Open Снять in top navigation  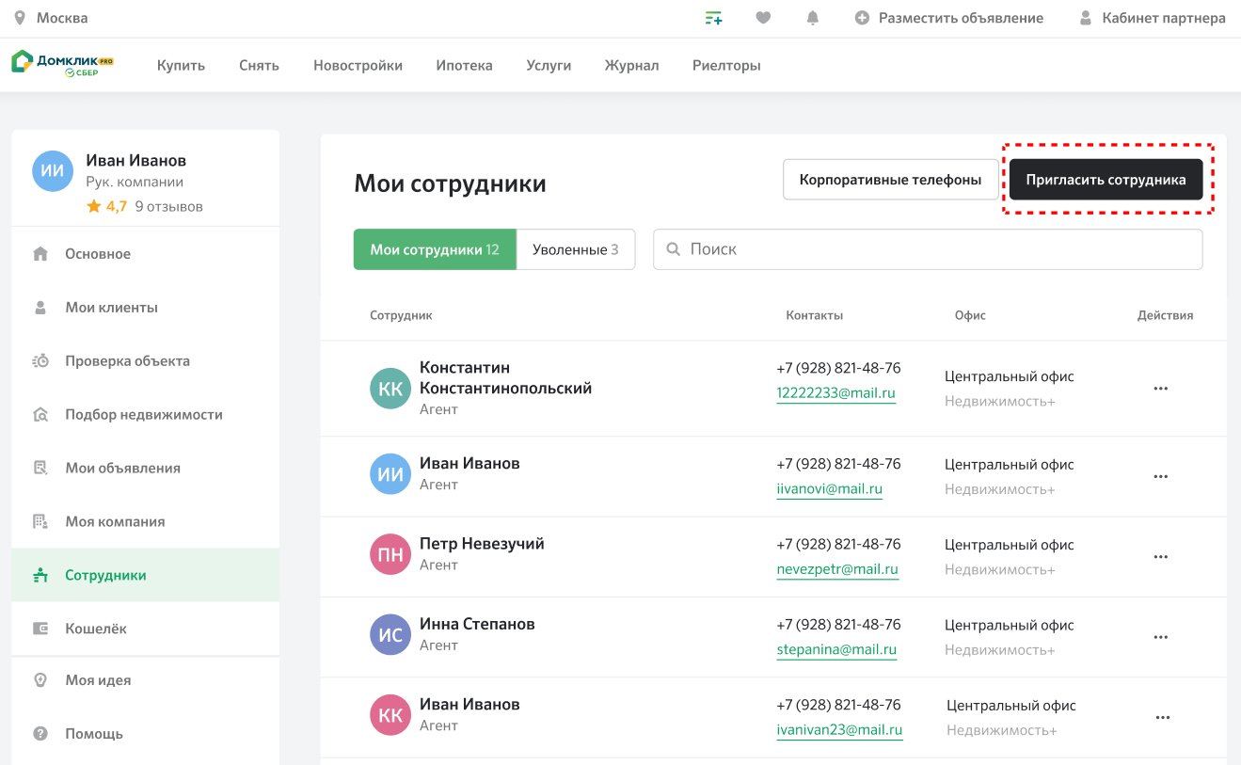259,65
